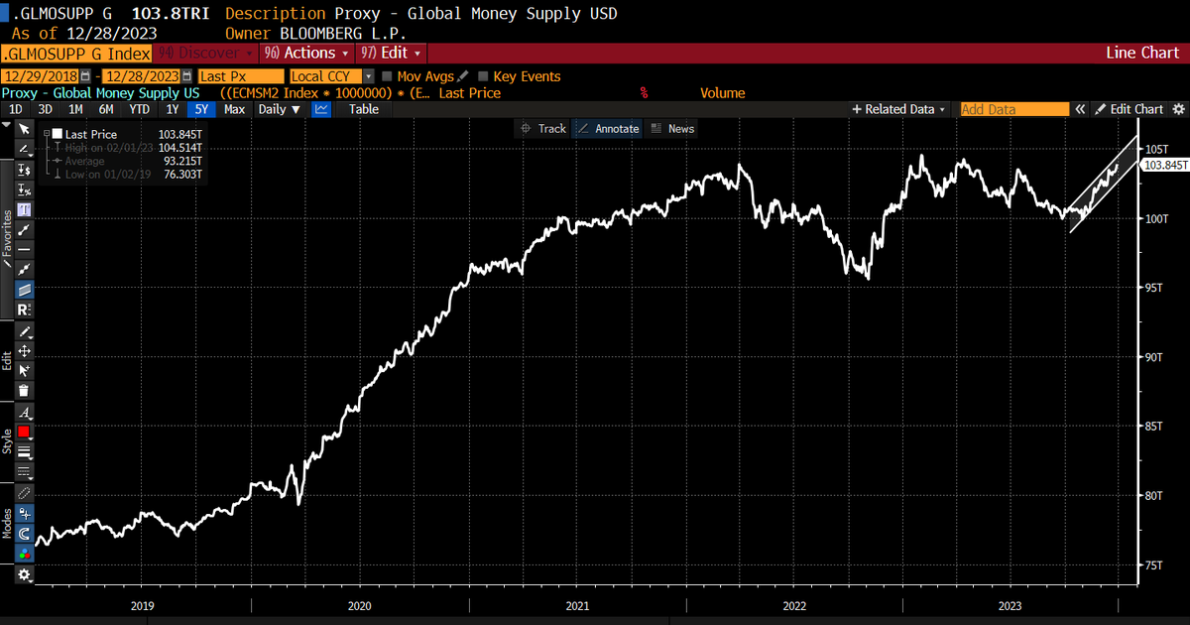Select the Text annotation tool
The height and width of the screenshot is (625, 1190).
(23, 208)
